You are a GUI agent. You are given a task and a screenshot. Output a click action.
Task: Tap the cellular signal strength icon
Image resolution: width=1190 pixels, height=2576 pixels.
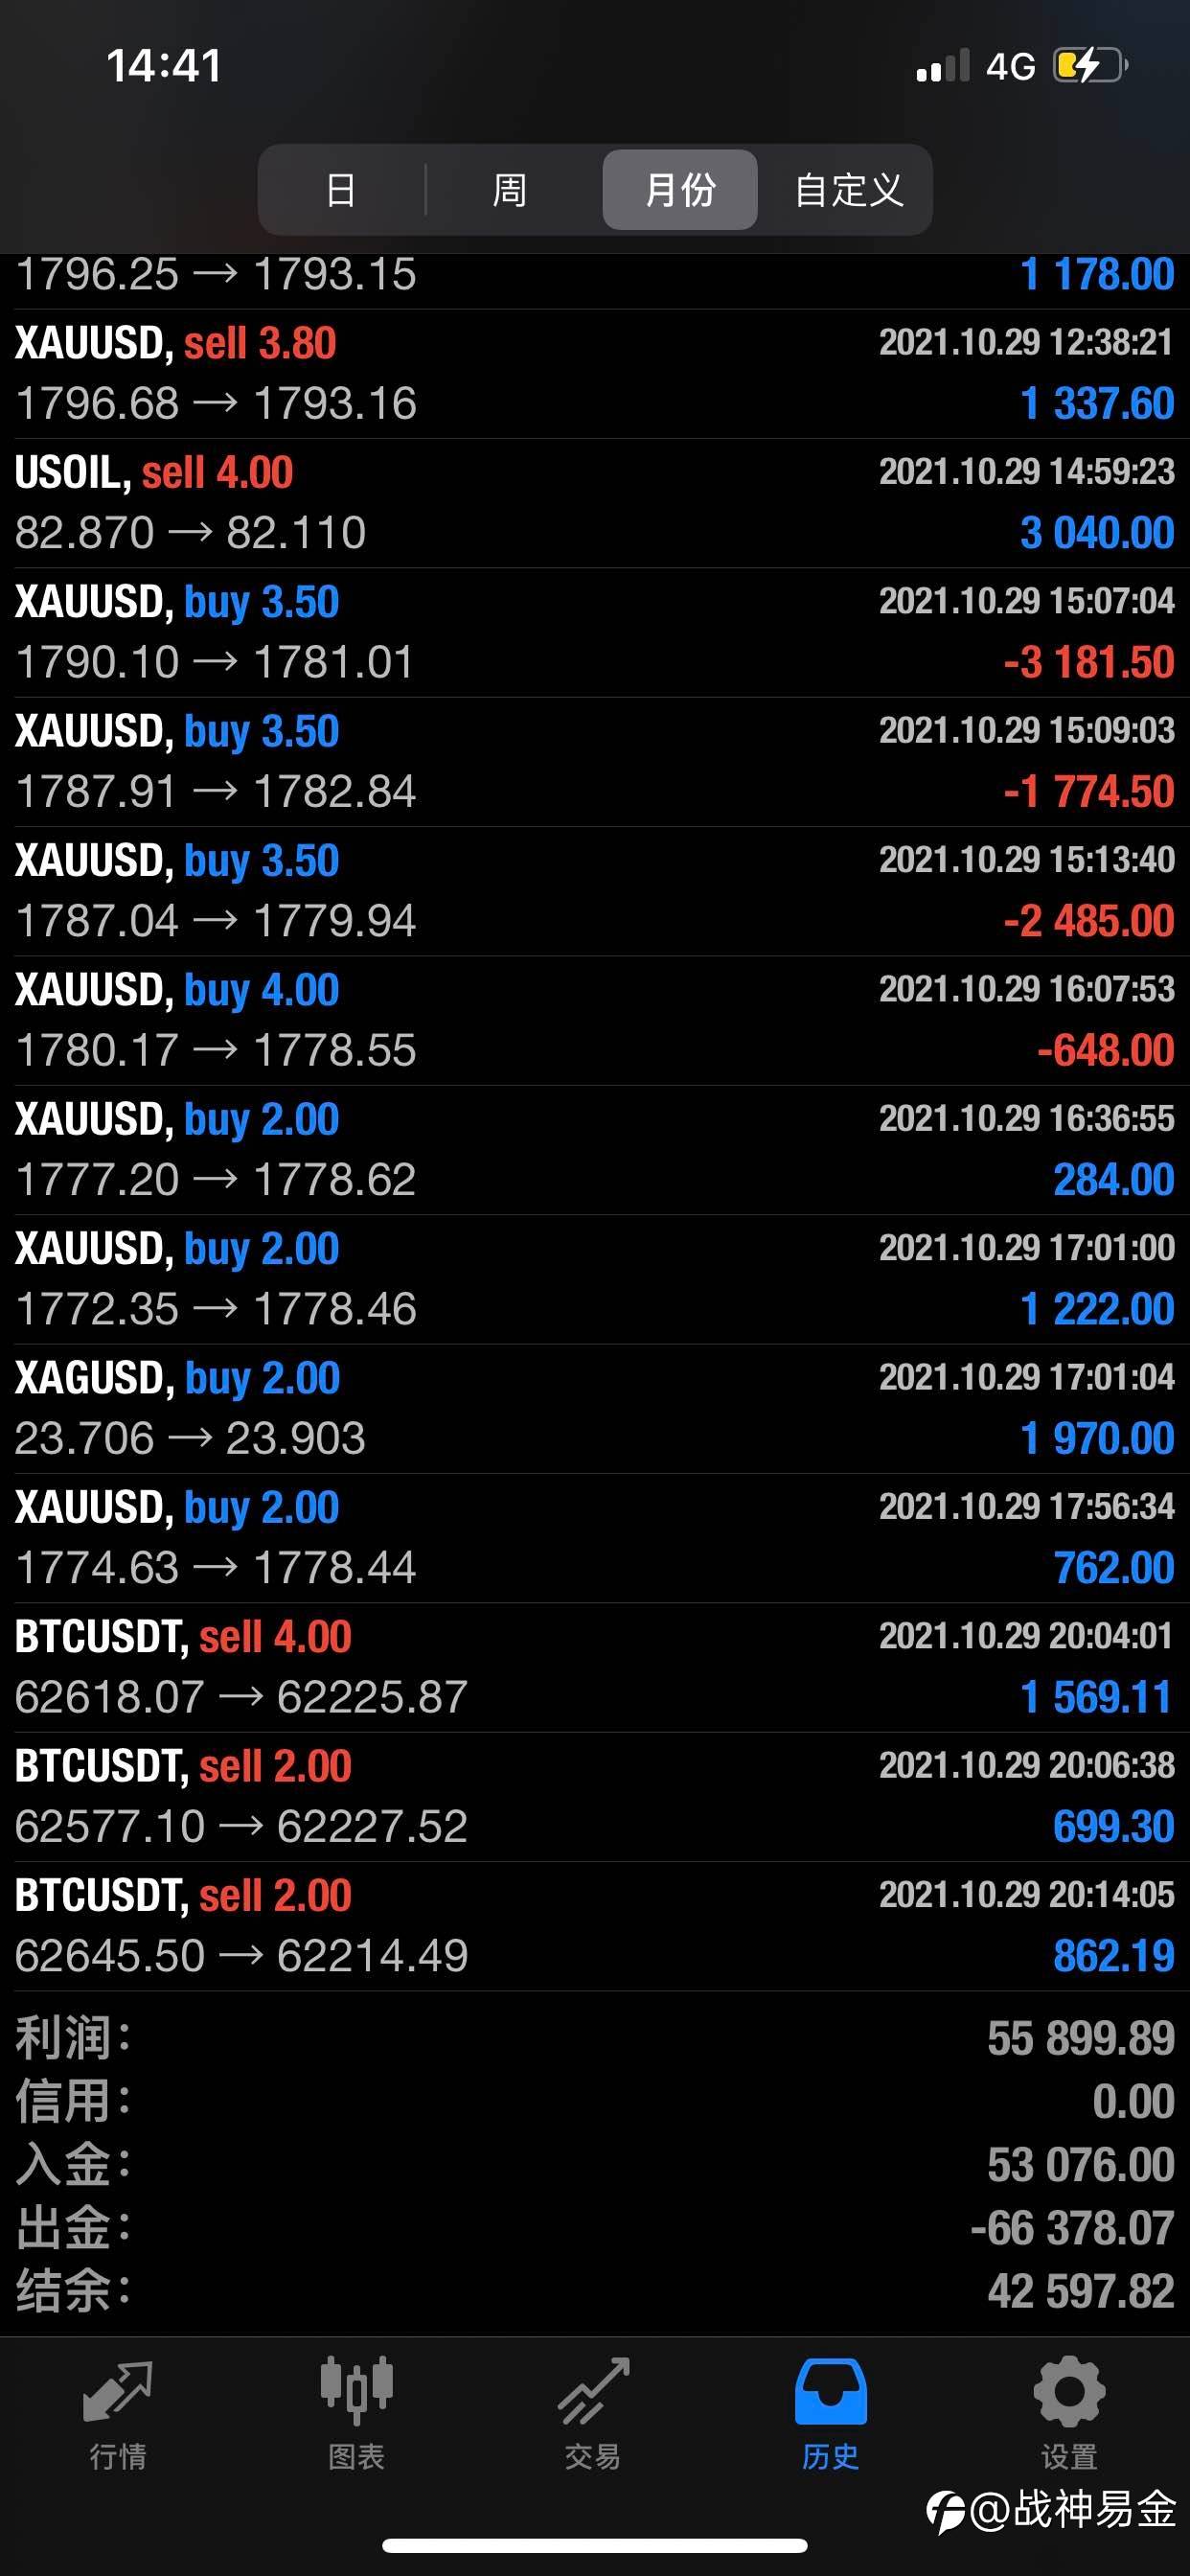coord(943,66)
